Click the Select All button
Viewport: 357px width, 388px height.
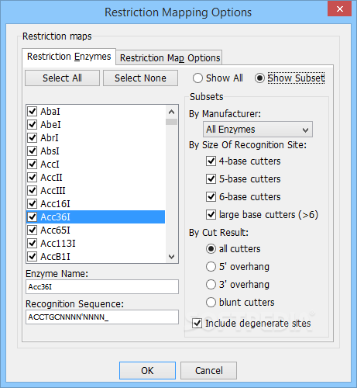click(x=62, y=78)
